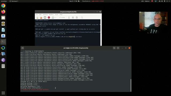Screen dimensions: 171x96
Task: Click the terminal window vertical scrollbar
Action: 131,85
